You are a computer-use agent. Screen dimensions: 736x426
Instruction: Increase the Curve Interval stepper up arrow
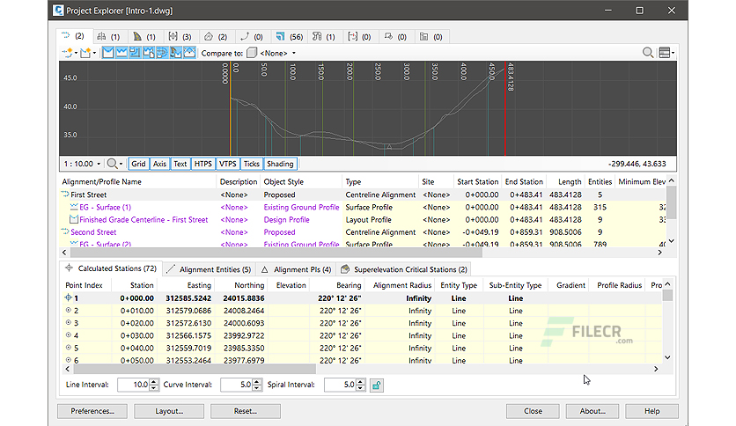[x=257, y=382]
